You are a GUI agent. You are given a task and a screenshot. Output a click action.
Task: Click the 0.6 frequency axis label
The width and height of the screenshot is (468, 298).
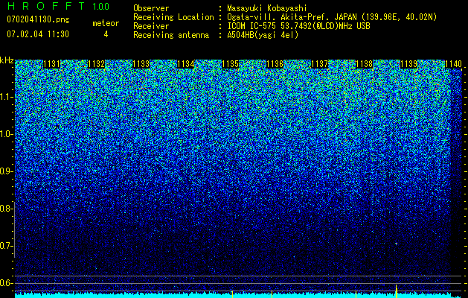[x=7, y=283]
